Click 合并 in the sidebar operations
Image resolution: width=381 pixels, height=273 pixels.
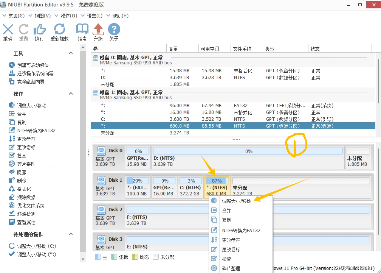click(17, 114)
